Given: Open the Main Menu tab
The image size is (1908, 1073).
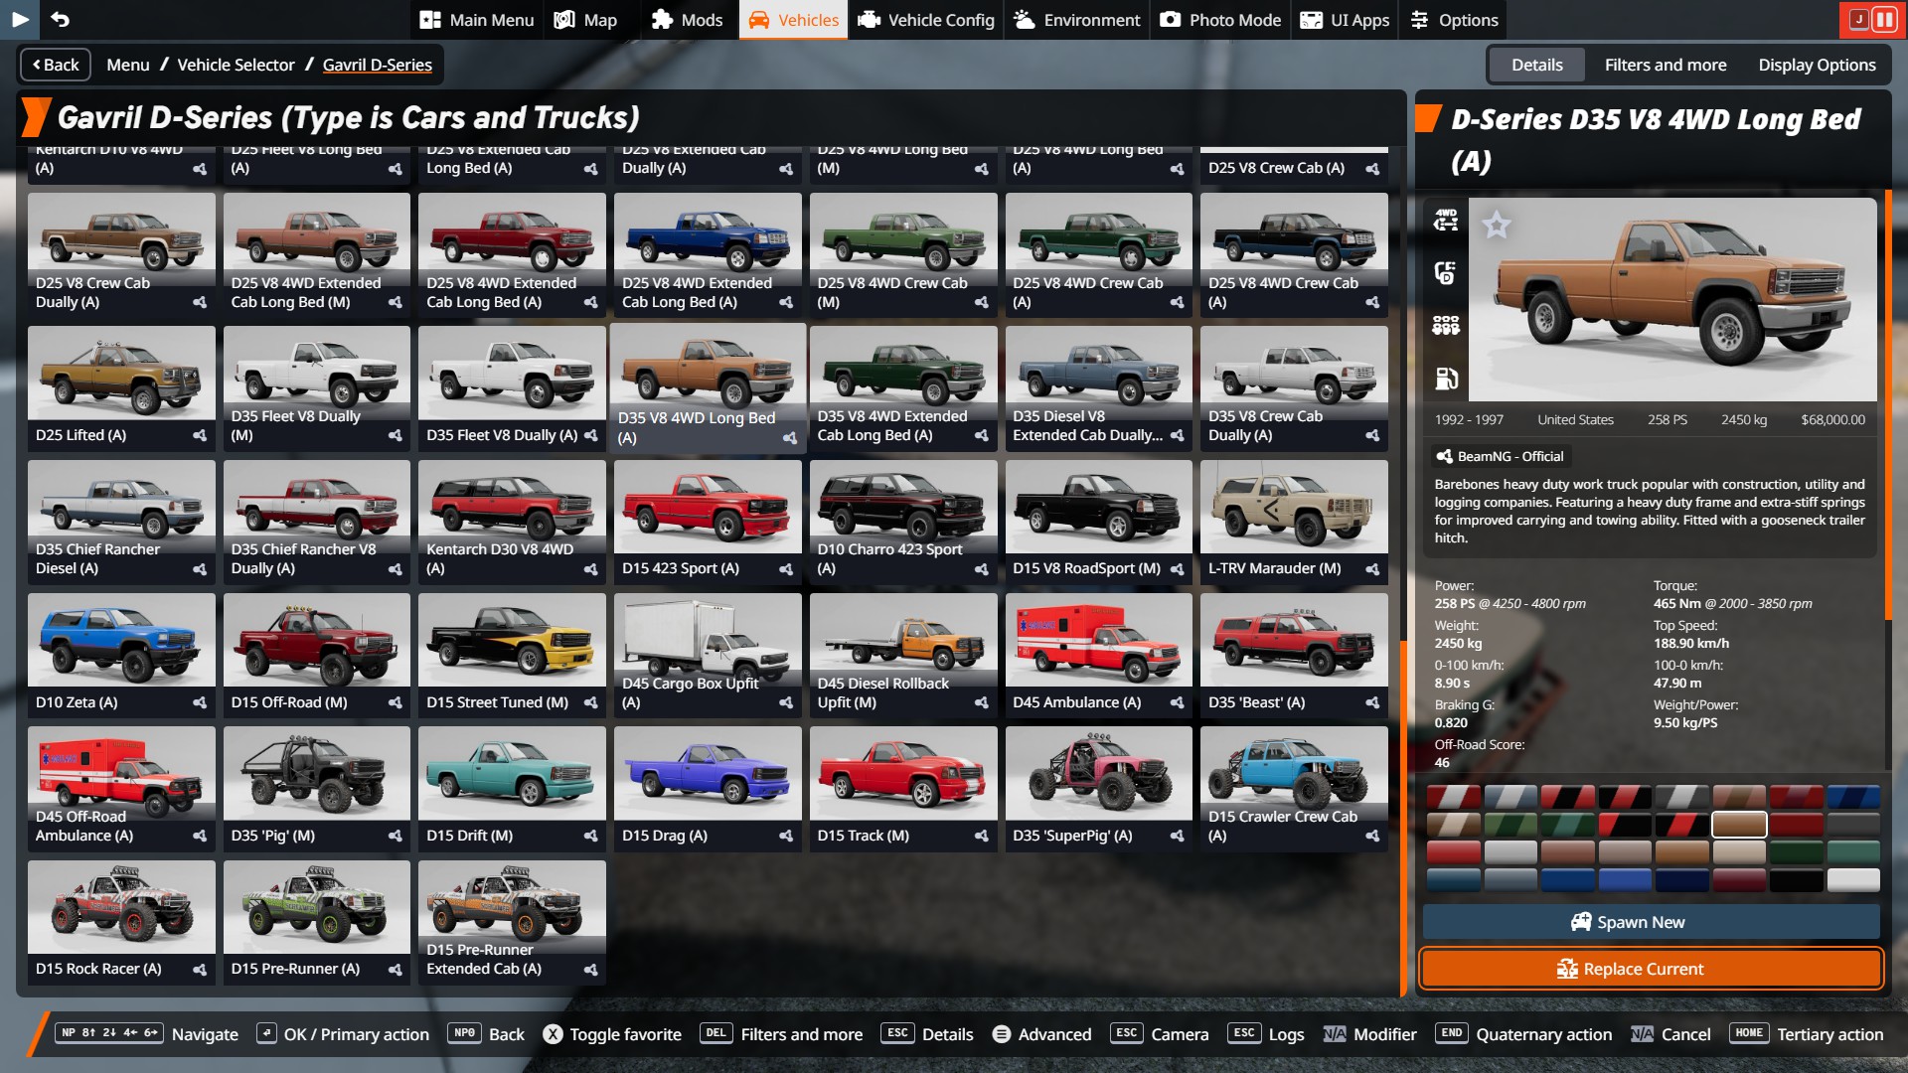Looking at the screenshot, I should (x=477, y=20).
